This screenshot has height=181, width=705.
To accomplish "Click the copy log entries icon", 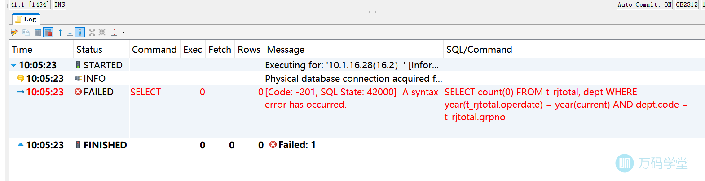I will [26, 32].
